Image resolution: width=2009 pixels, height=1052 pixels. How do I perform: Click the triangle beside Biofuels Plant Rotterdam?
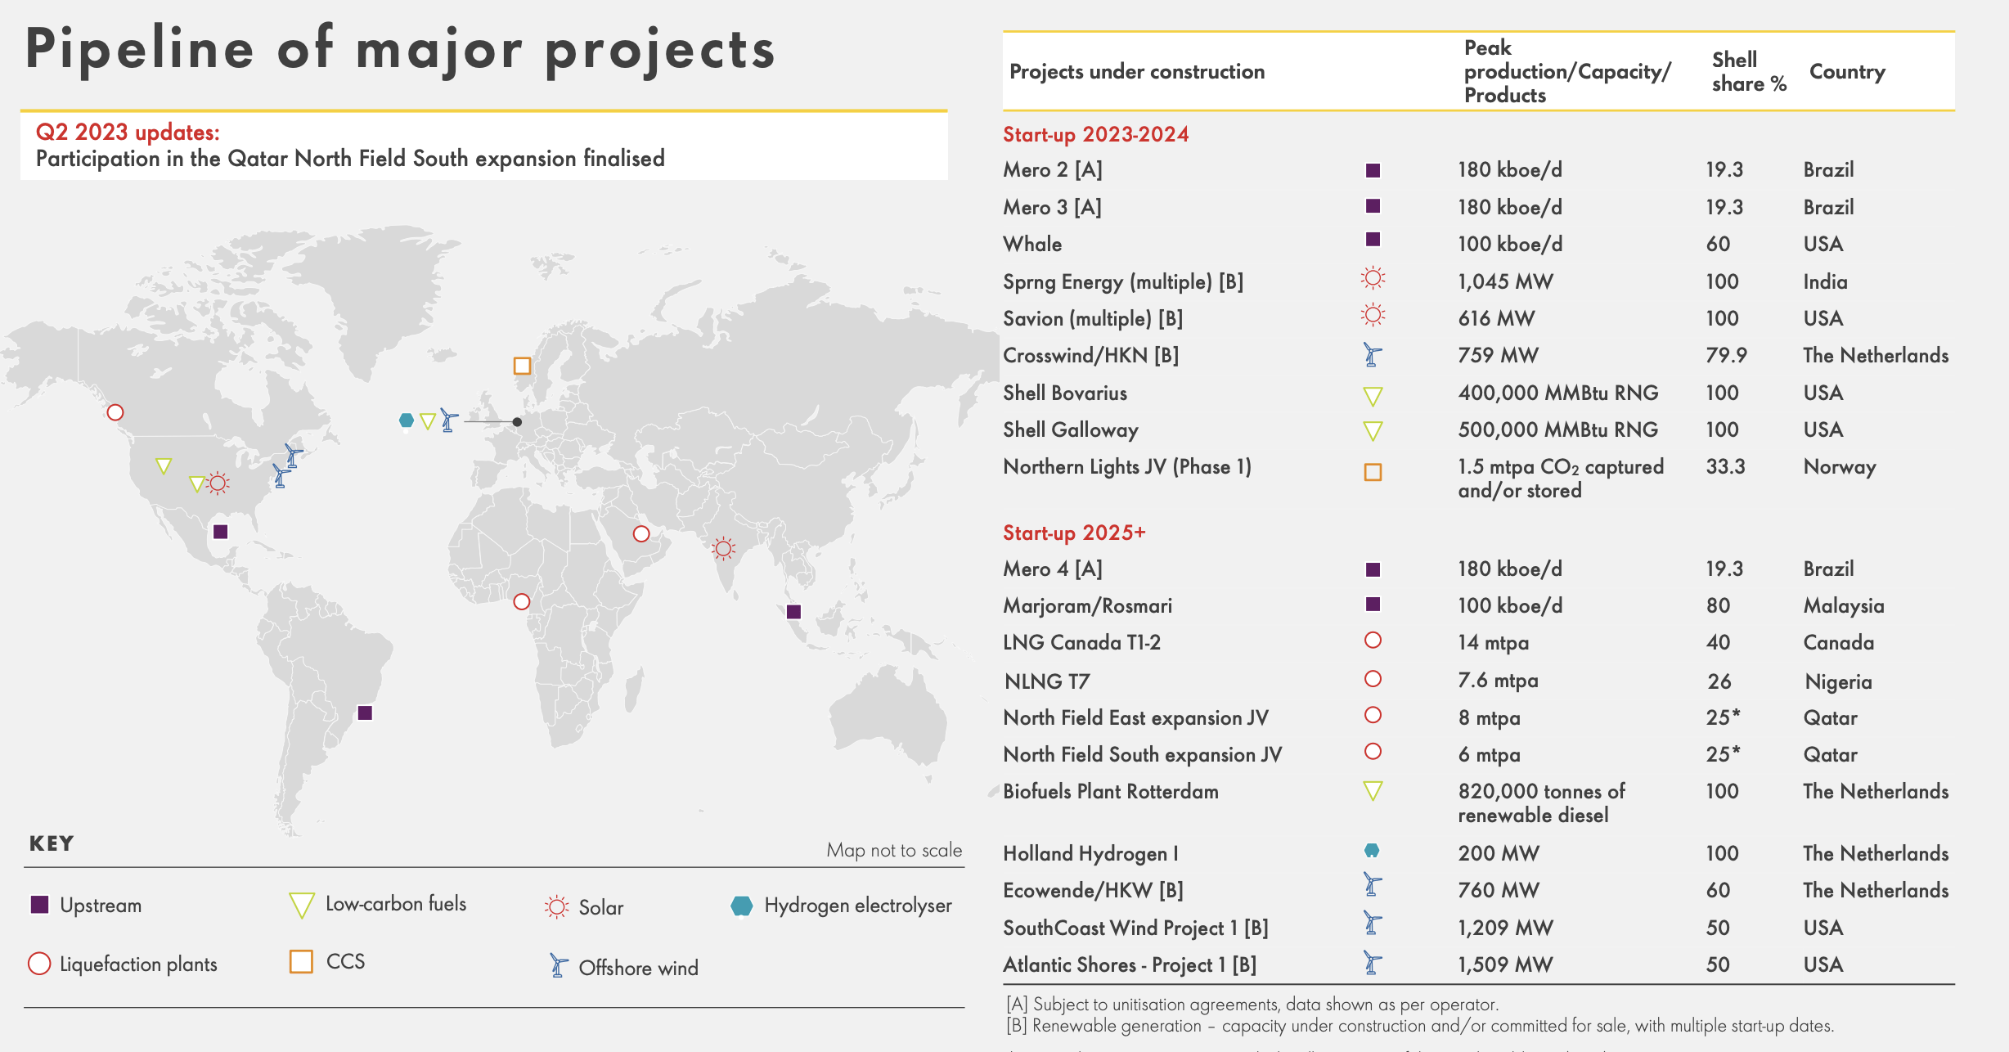(x=1373, y=790)
